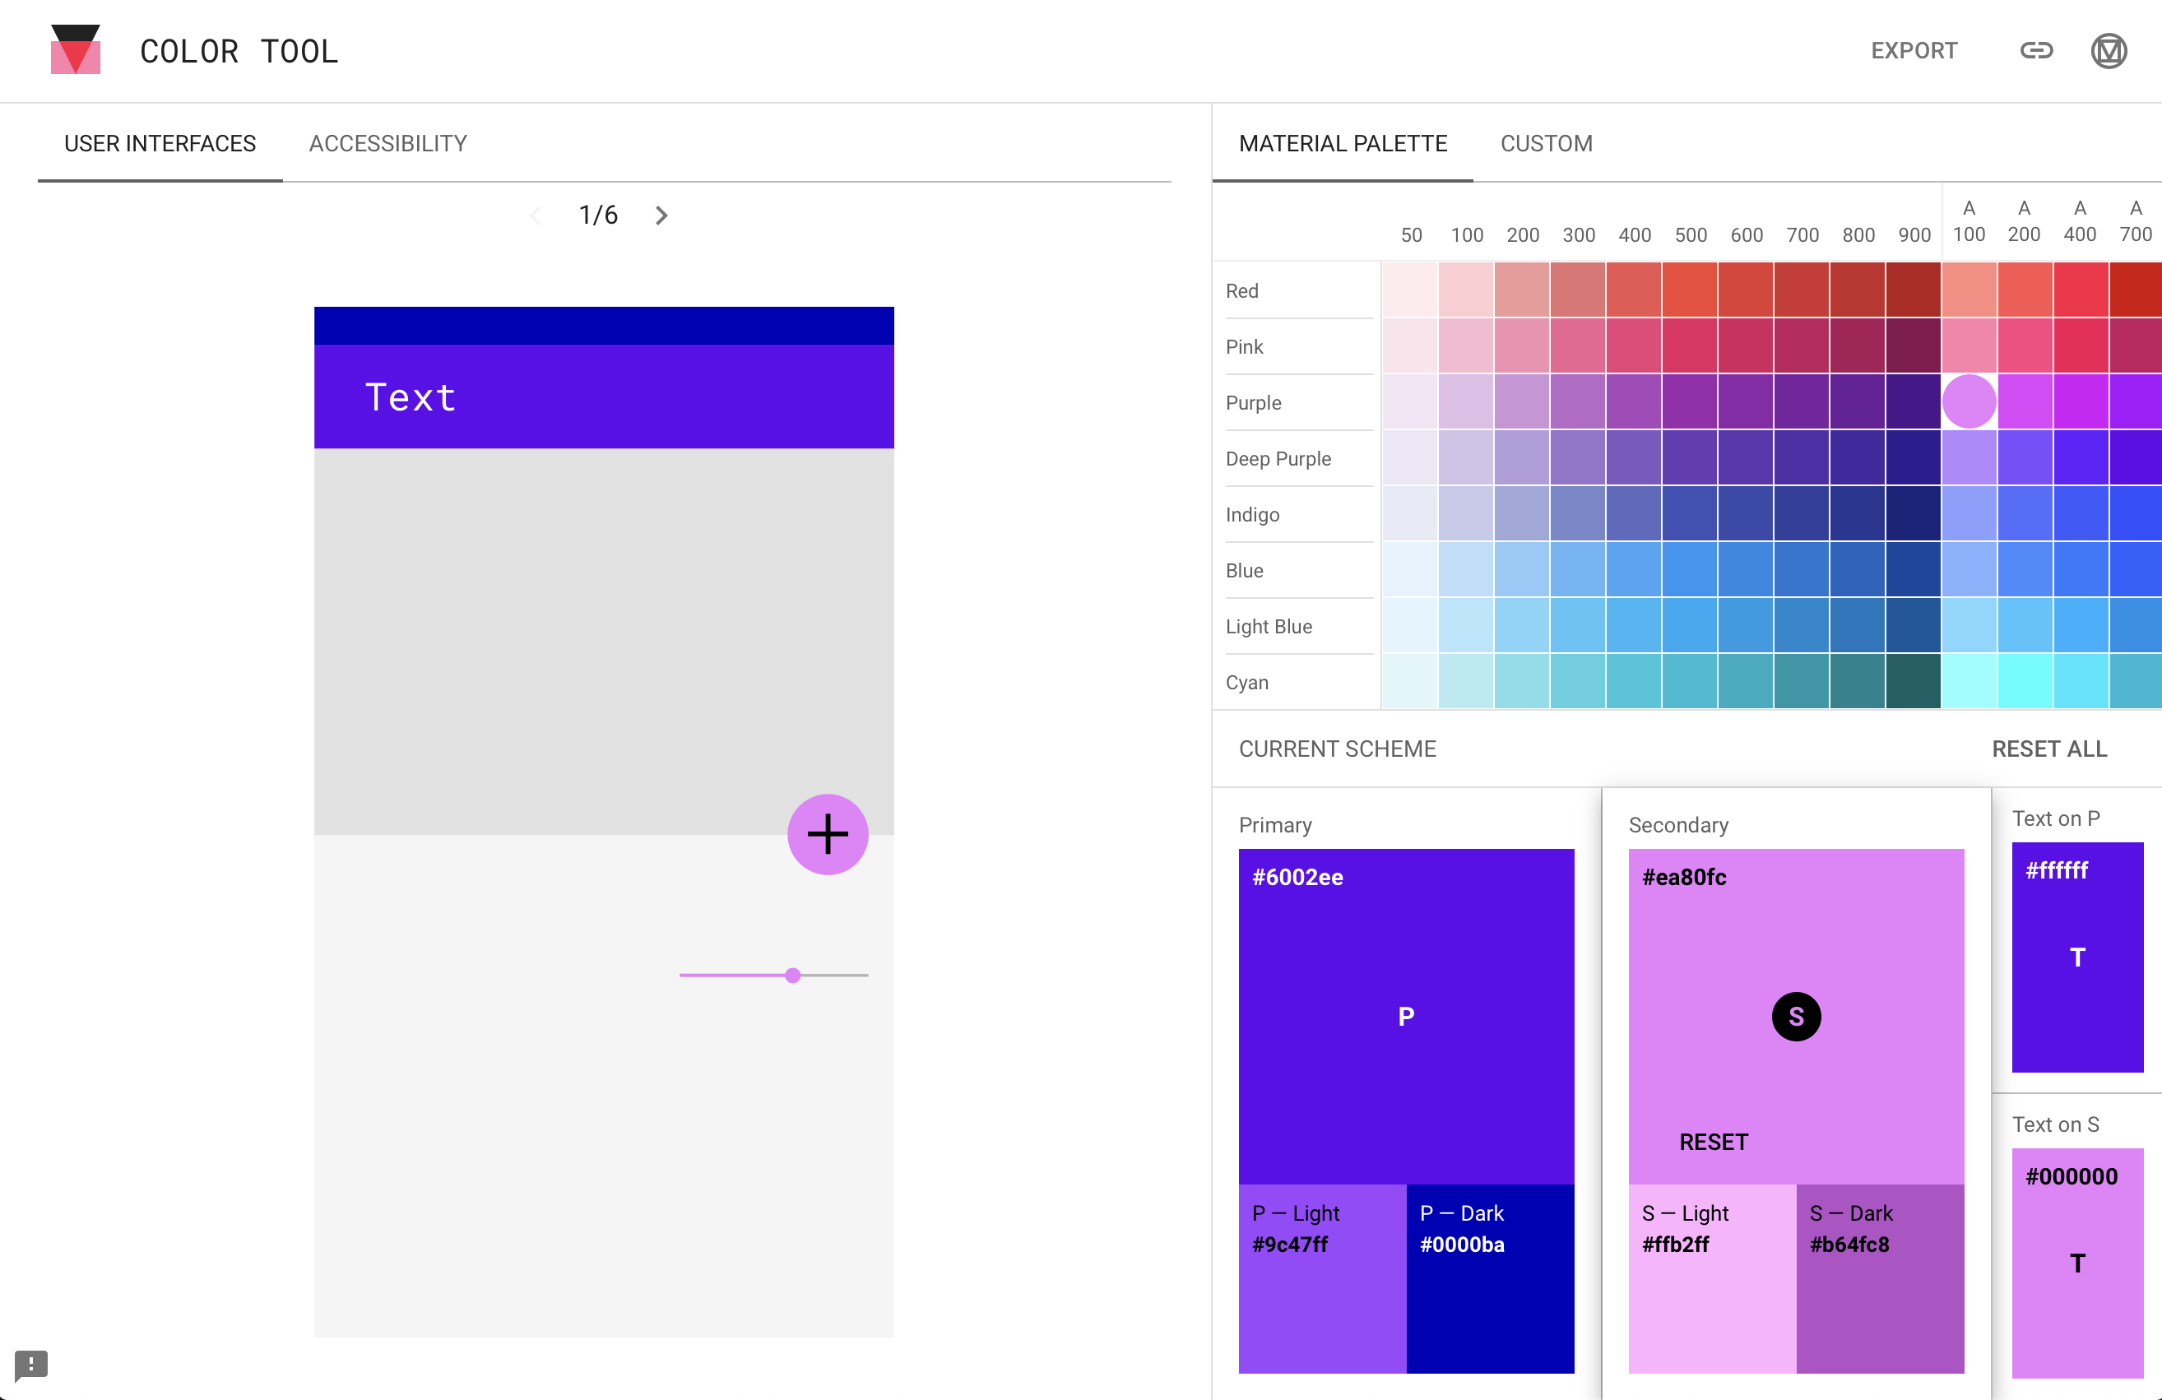
Task: Switch to the Accessibility tab
Action: pyautogui.click(x=387, y=144)
